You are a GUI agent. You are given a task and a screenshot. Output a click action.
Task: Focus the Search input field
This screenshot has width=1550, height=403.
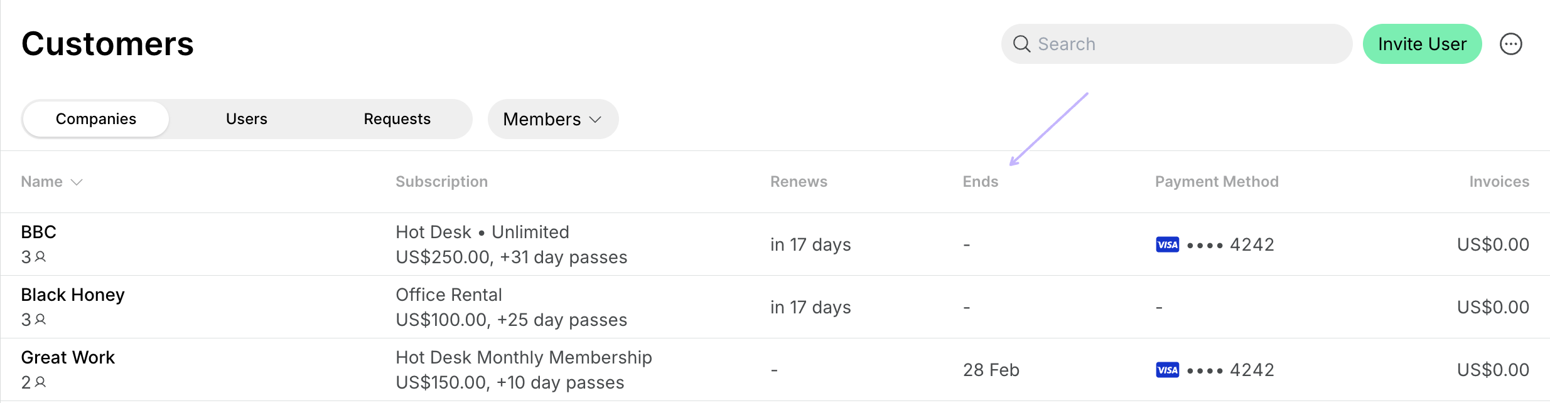(x=1176, y=44)
